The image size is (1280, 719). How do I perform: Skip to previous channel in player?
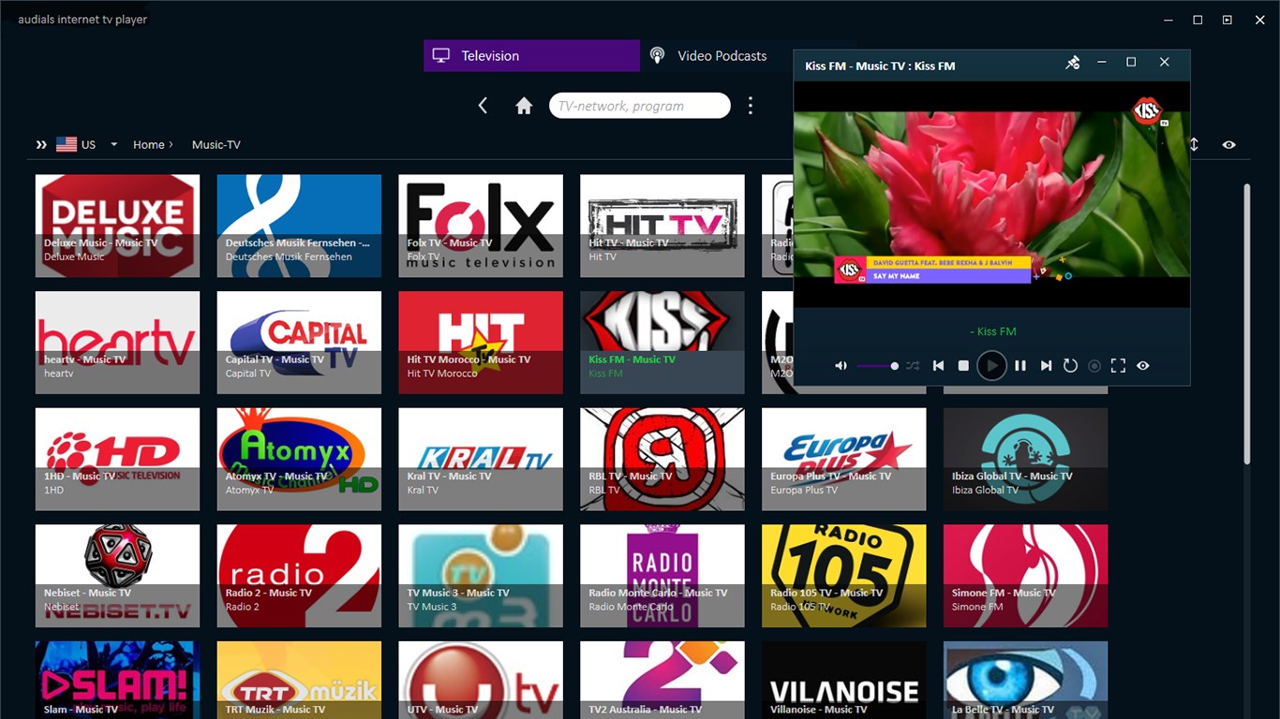tap(938, 366)
